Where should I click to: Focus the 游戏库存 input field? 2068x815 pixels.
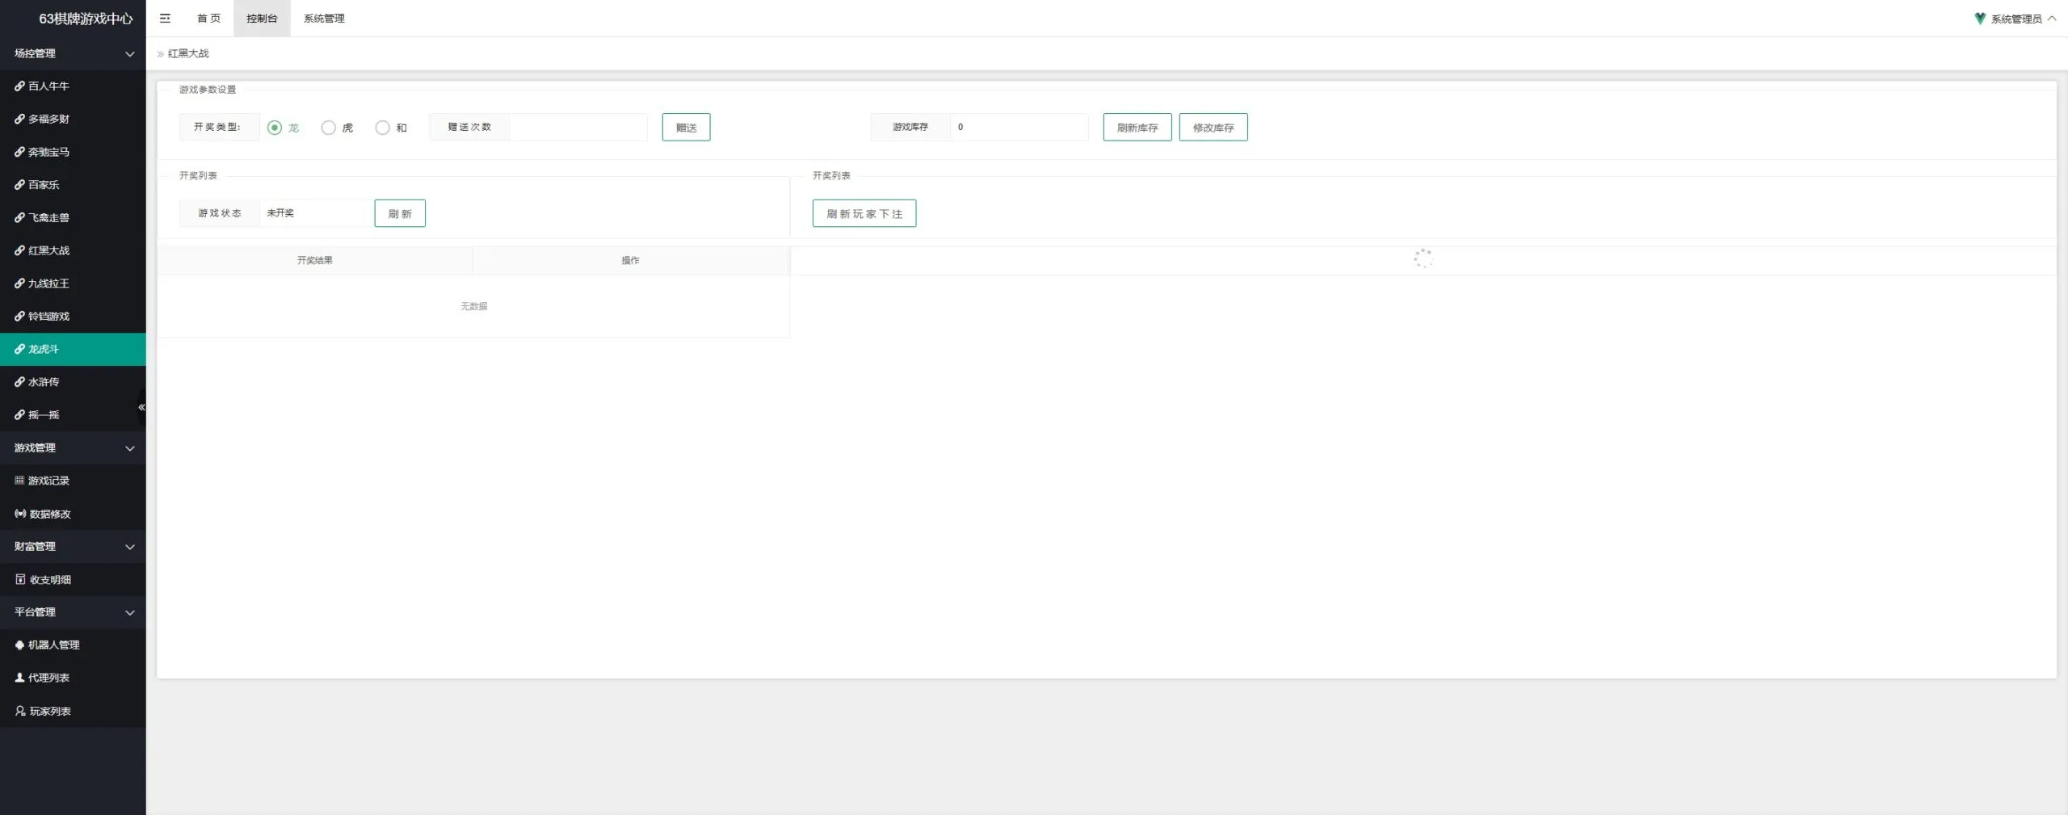click(1019, 127)
